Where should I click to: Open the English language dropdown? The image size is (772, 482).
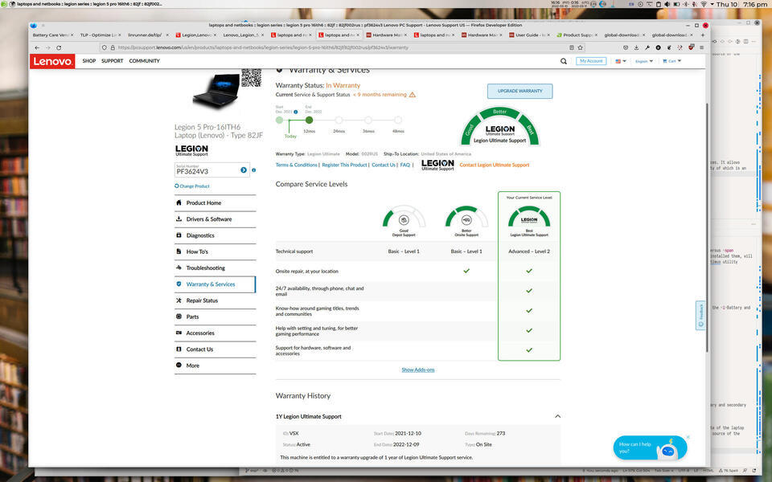[644, 61]
